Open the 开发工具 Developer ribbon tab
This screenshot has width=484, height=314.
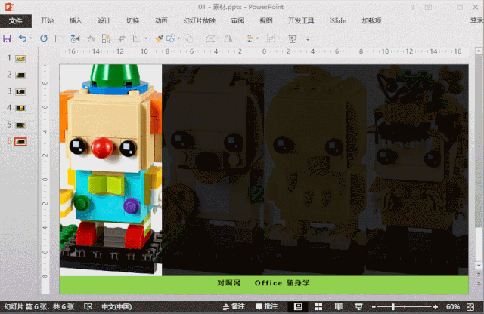(301, 20)
